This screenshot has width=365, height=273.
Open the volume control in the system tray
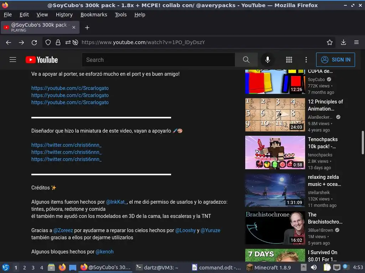314,267
